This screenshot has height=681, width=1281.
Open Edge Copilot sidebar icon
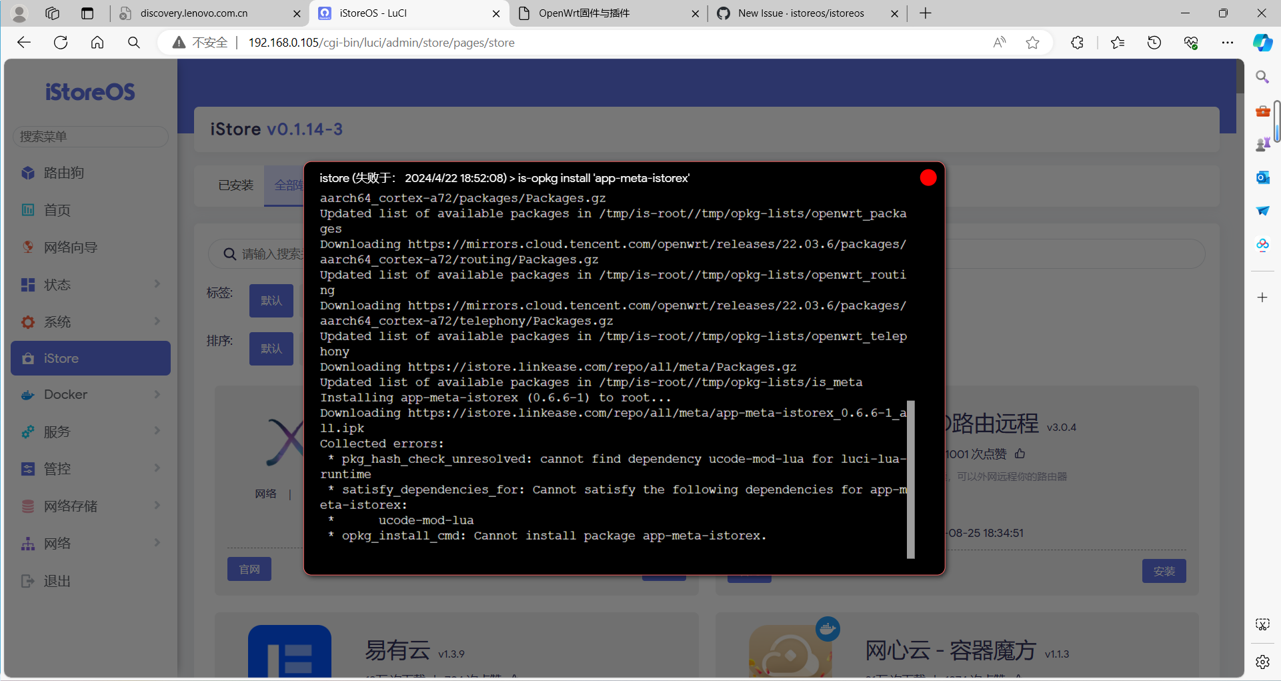coord(1262,43)
